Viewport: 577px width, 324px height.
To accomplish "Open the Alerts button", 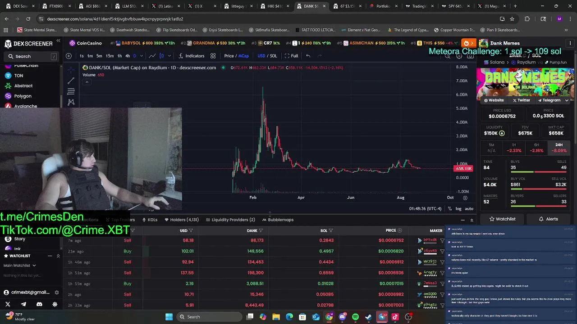I will tap(548, 219).
